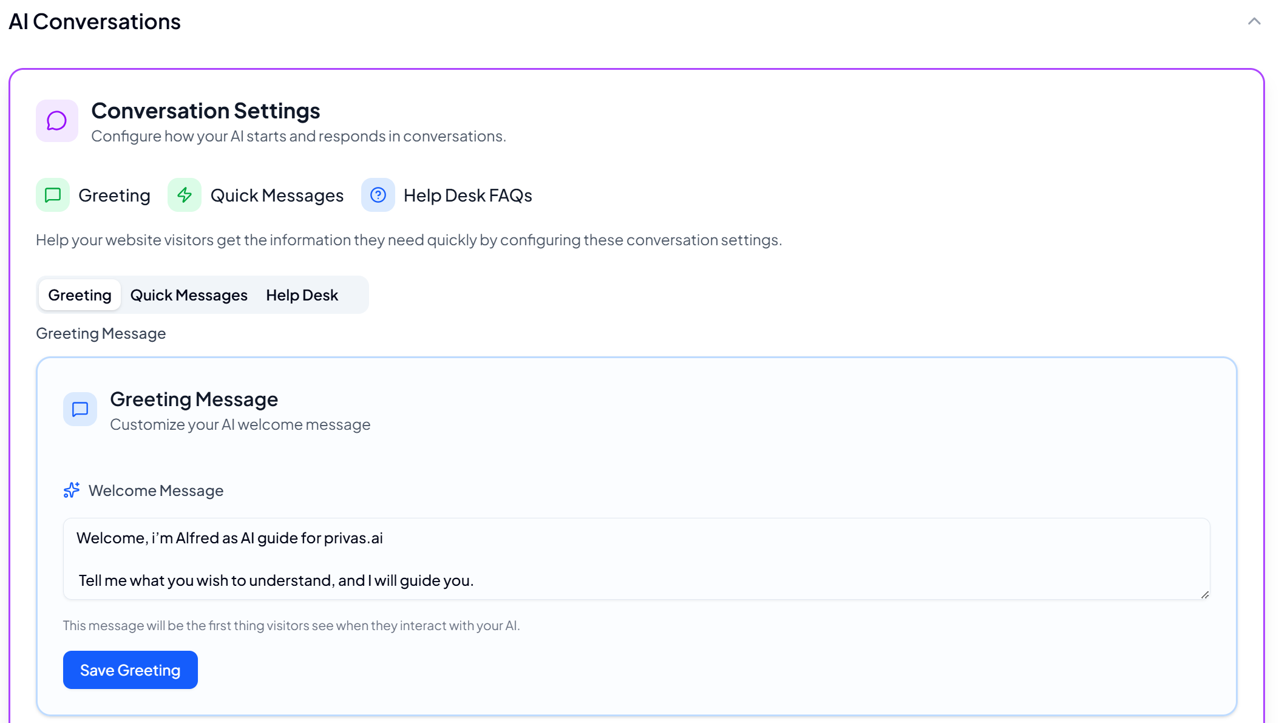Image resolution: width=1279 pixels, height=723 pixels.
Task: Click the sparkle icon beside Welcome Message
Action: pos(72,490)
